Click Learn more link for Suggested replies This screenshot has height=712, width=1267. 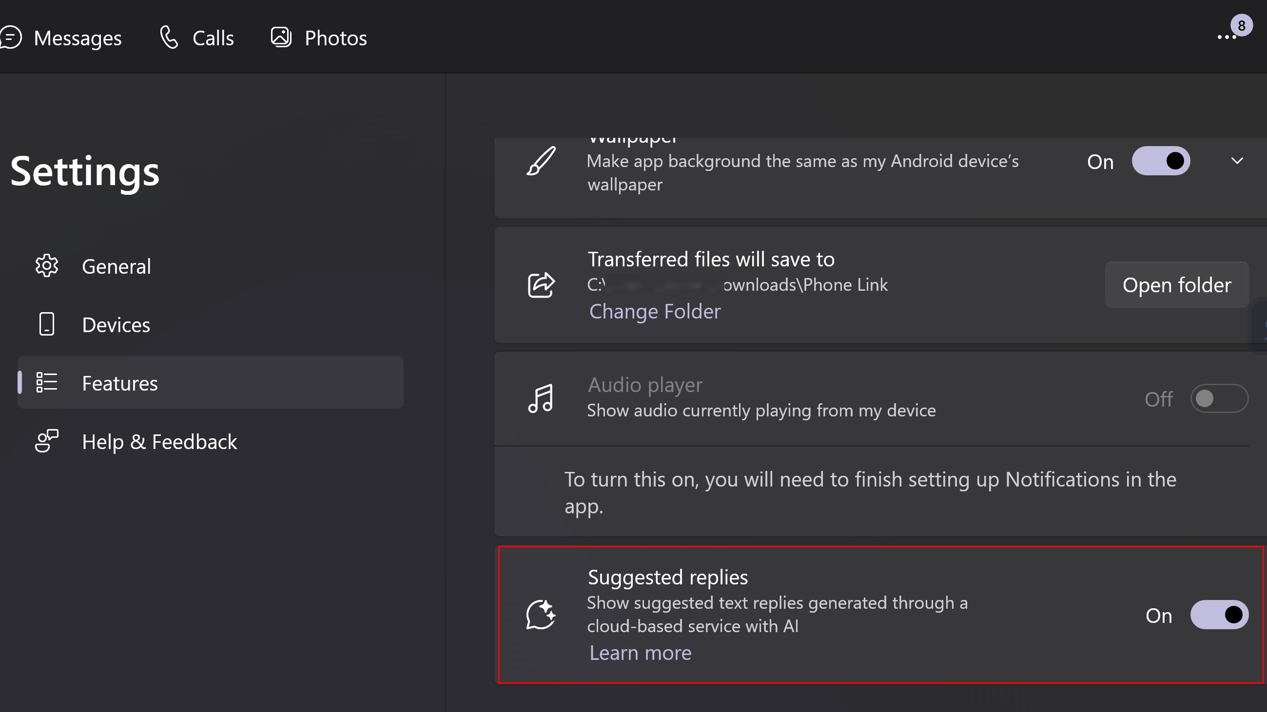coord(640,652)
